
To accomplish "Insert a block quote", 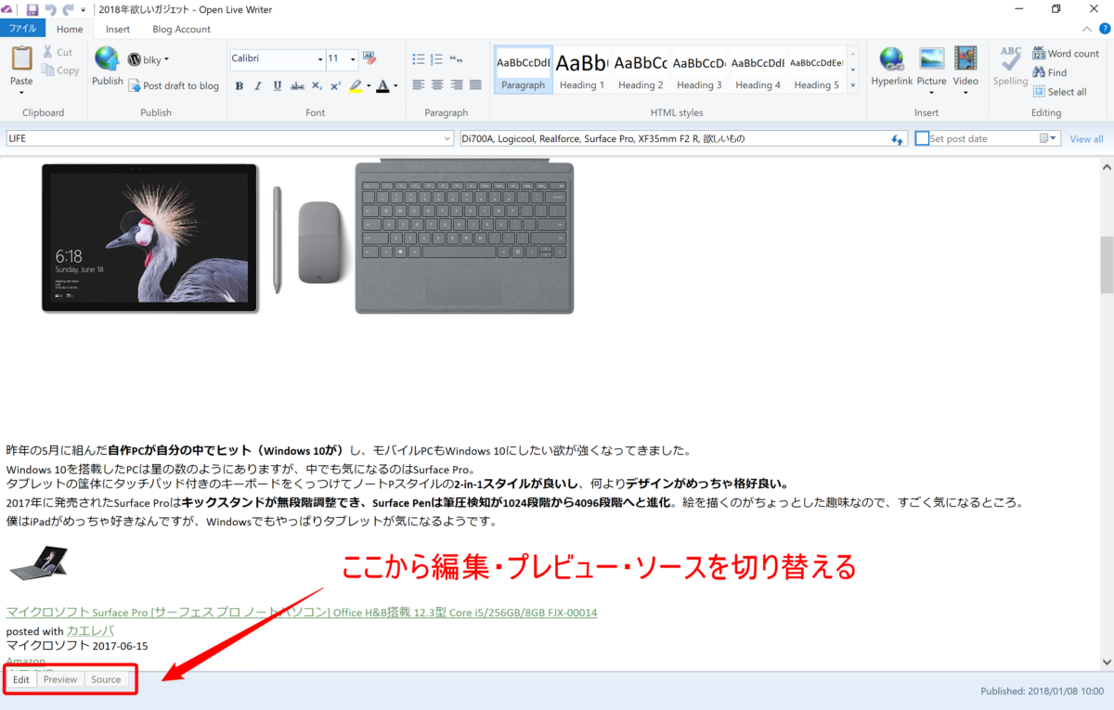I will (x=456, y=58).
